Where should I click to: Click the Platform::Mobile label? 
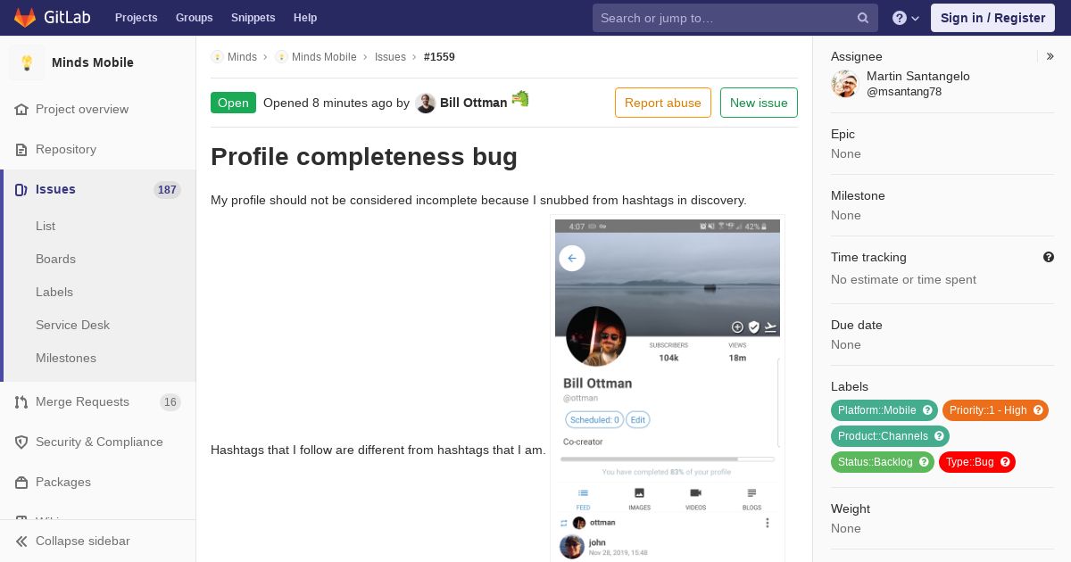click(877, 410)
